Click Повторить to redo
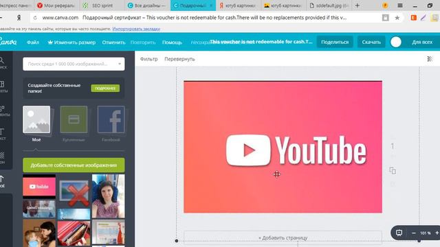This screenshot has height=247, width=440. pos(143,43)
